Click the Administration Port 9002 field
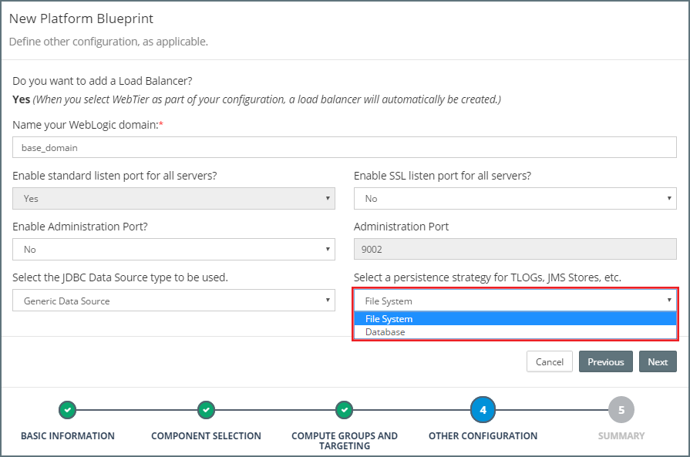This screenshot has height=457, width=690. [514, 250]
